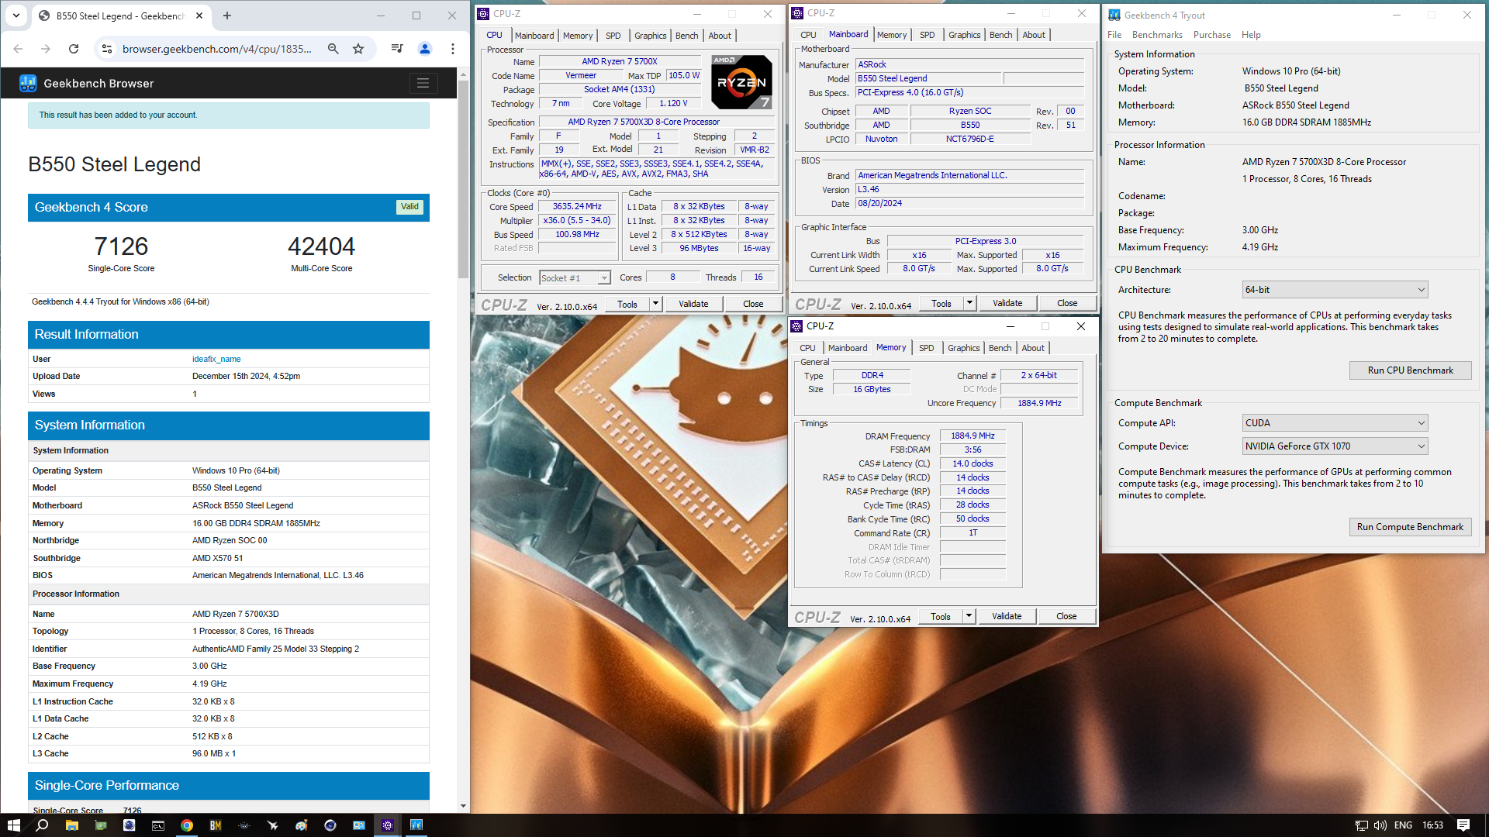Open File Explorer from taskbar
This screenshot has height=837, width=1489.
(71, 825)
